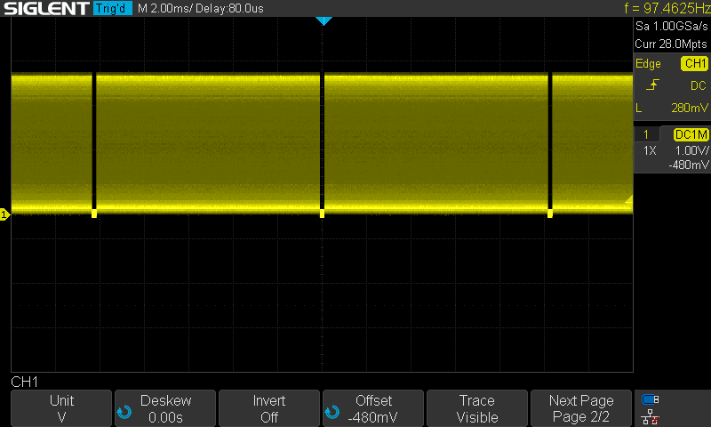Click the trigger DC coupling label
Viewport: 711px width, 427px height.
(699, 85)
